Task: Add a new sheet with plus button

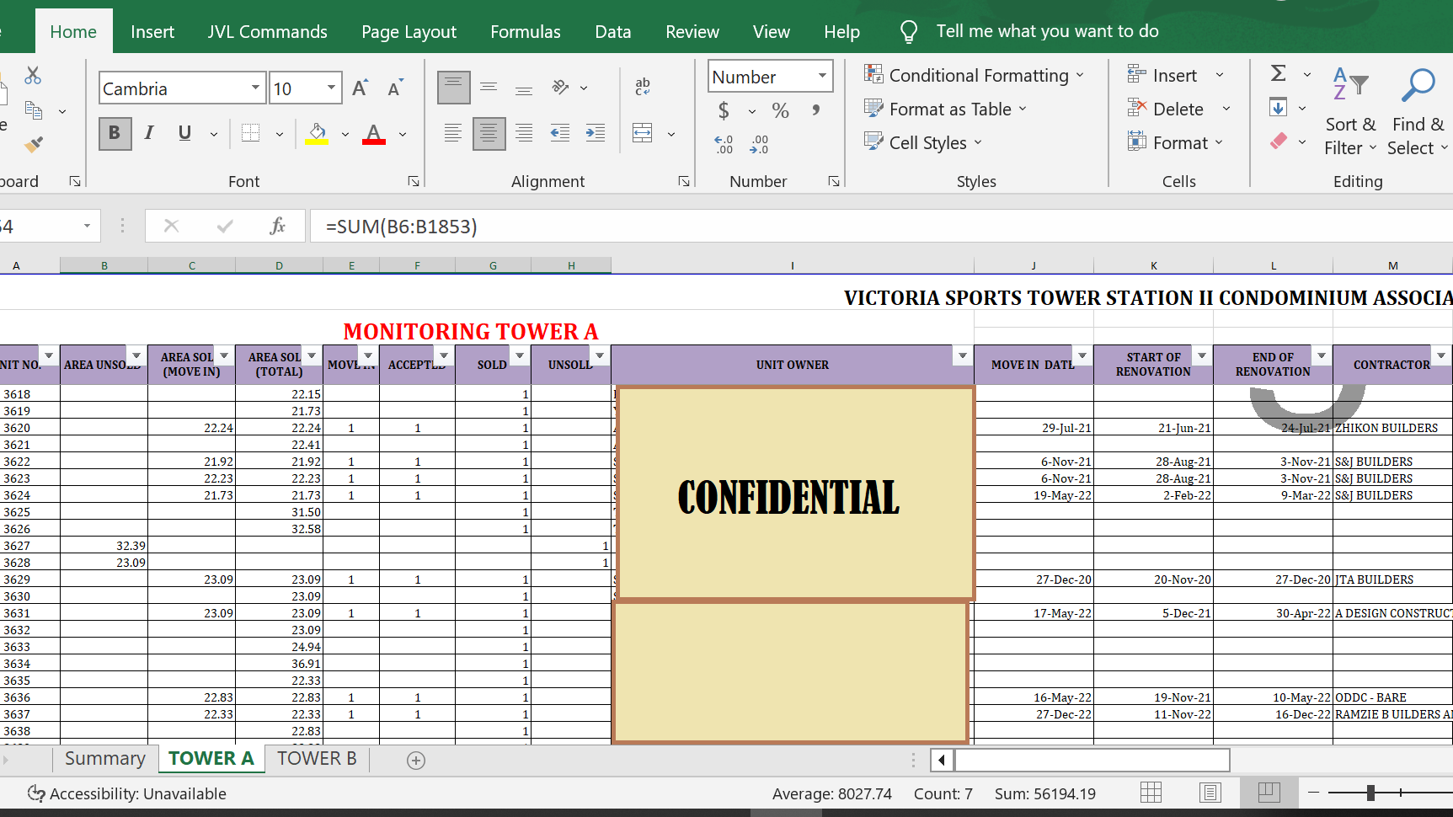Action: pyautogui.click(x=416, y=760)
